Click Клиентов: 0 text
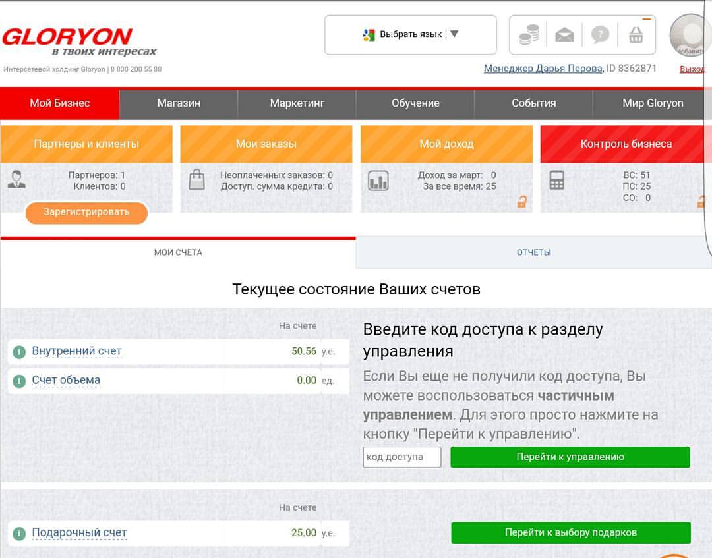The width and height of the screenshot is (712, 558). [100, 186]
